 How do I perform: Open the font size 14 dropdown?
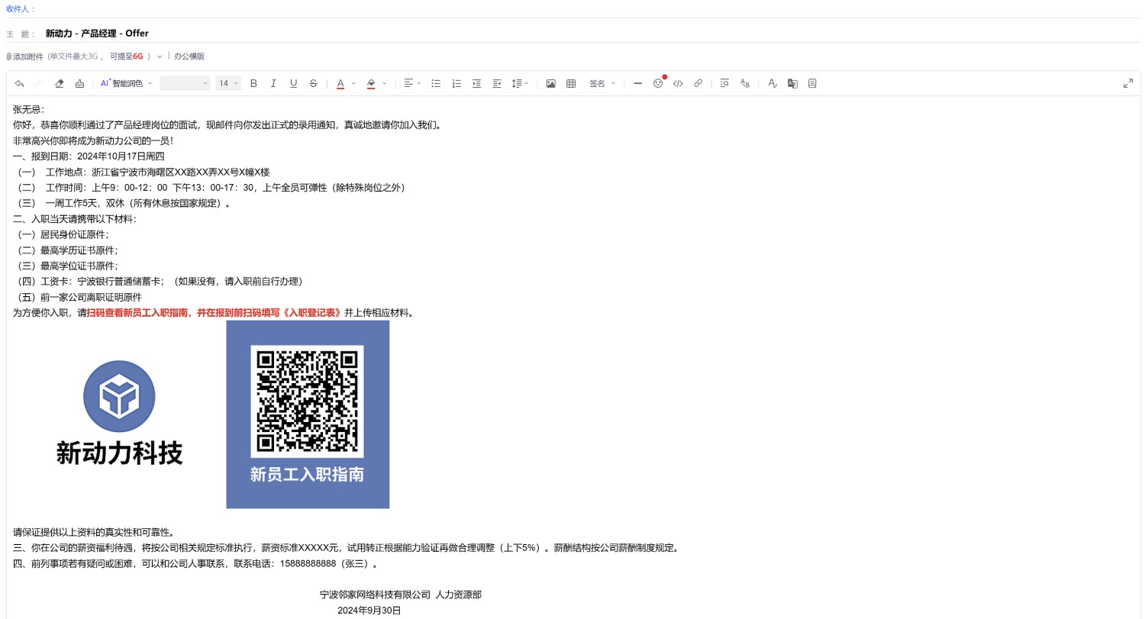228,83
